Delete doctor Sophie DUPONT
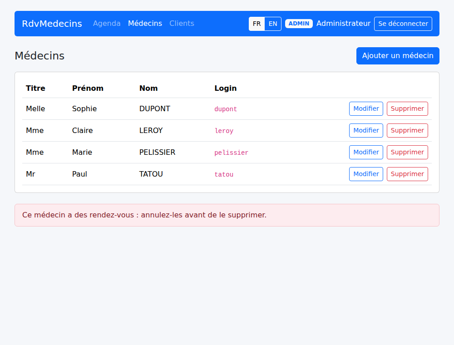Screen dimensions: 454x345 coord(407,109)
